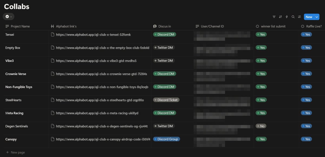Add a row with New page

click(15, 152)
